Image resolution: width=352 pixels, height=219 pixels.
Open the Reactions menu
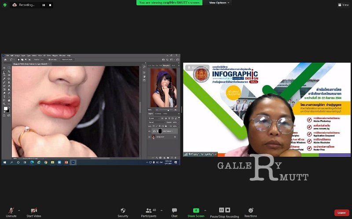(251, 211)
